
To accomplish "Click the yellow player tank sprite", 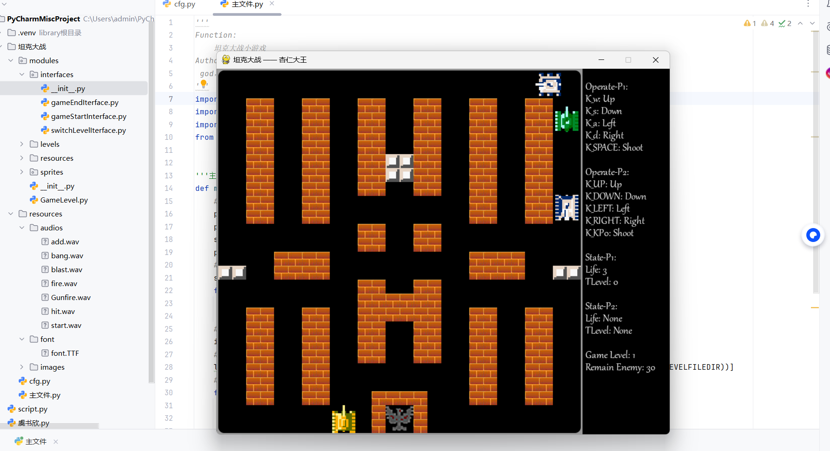I will pyautogui.click(x=344, y=420).
